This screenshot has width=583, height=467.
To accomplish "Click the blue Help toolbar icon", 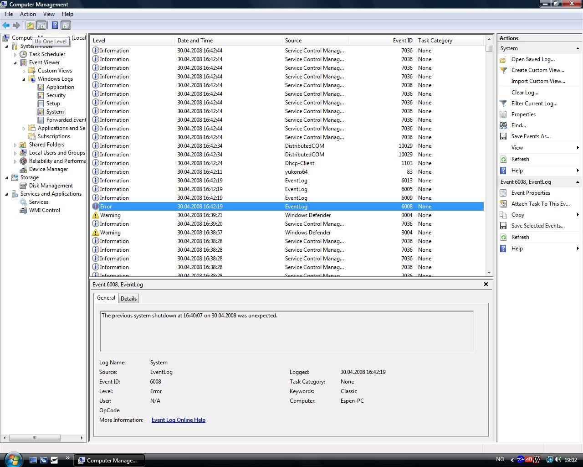I will [x=55, y=25].
